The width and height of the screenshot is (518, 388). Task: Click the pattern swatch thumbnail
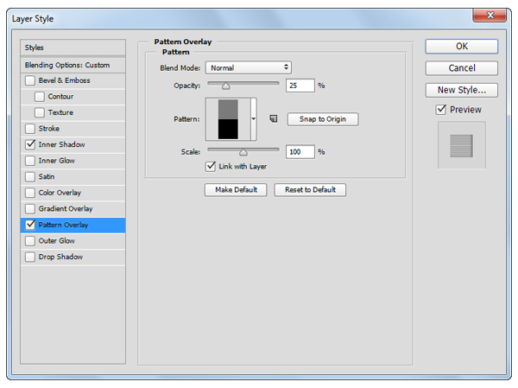[227, 118]
